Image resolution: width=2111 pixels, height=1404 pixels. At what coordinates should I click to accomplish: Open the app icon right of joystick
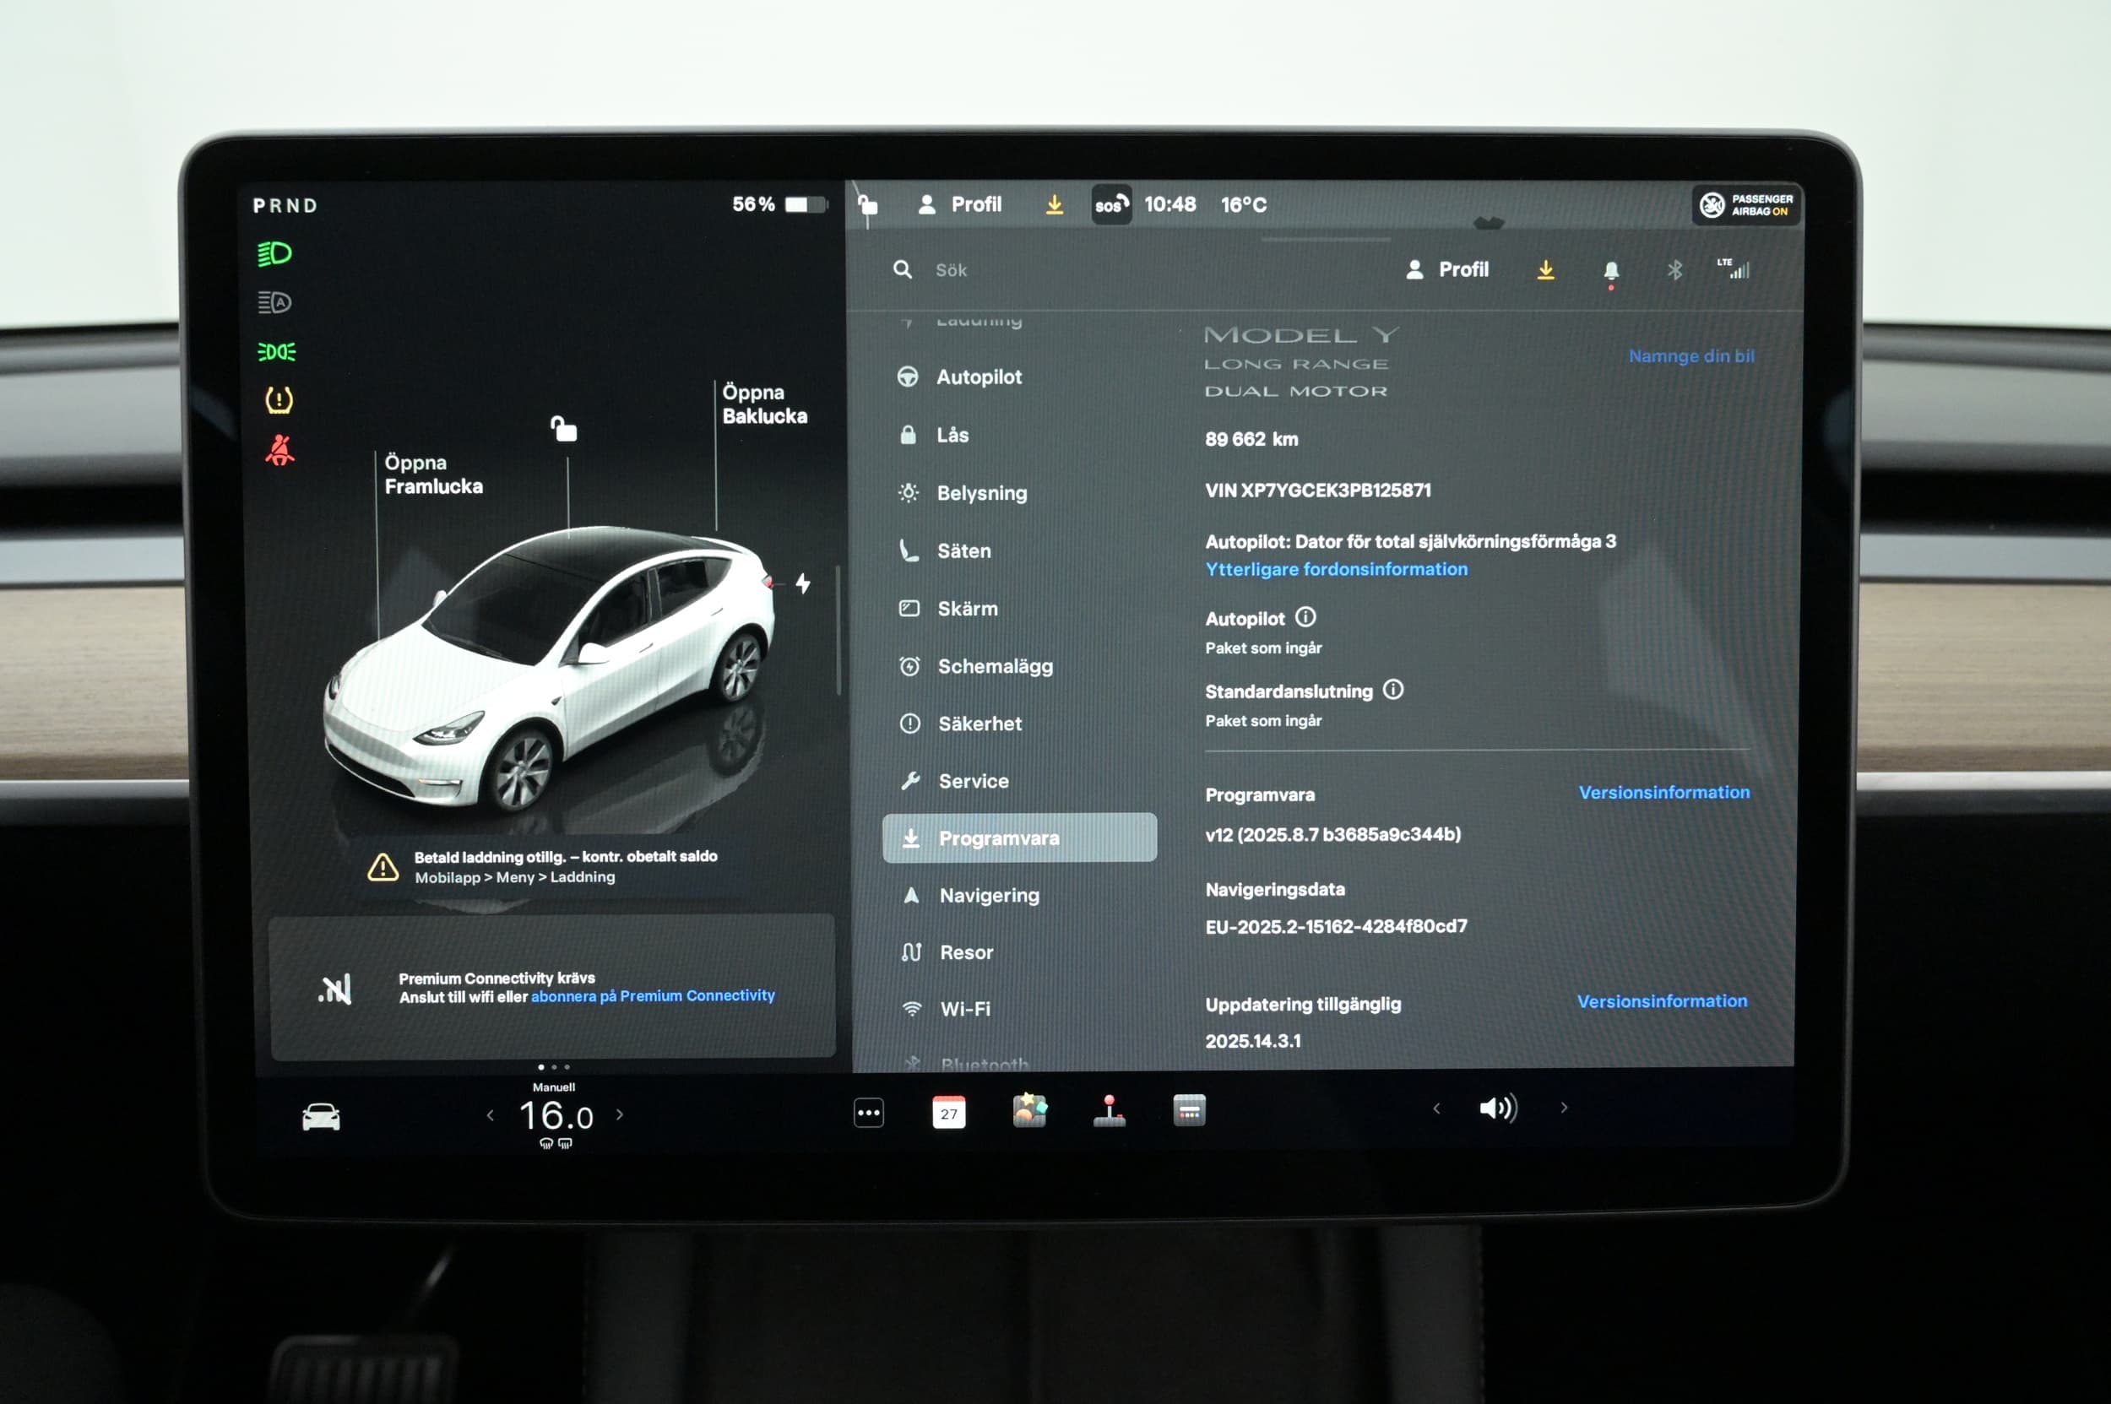1190,1110
